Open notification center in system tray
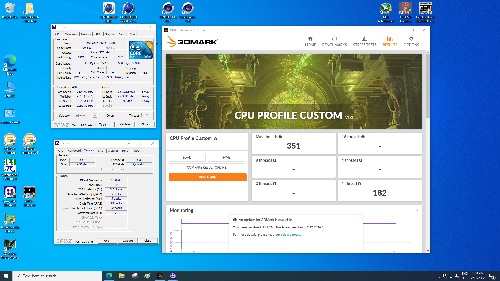Image resolution: width=500 pixels, height=281 pixels. [x=492, y=276]
